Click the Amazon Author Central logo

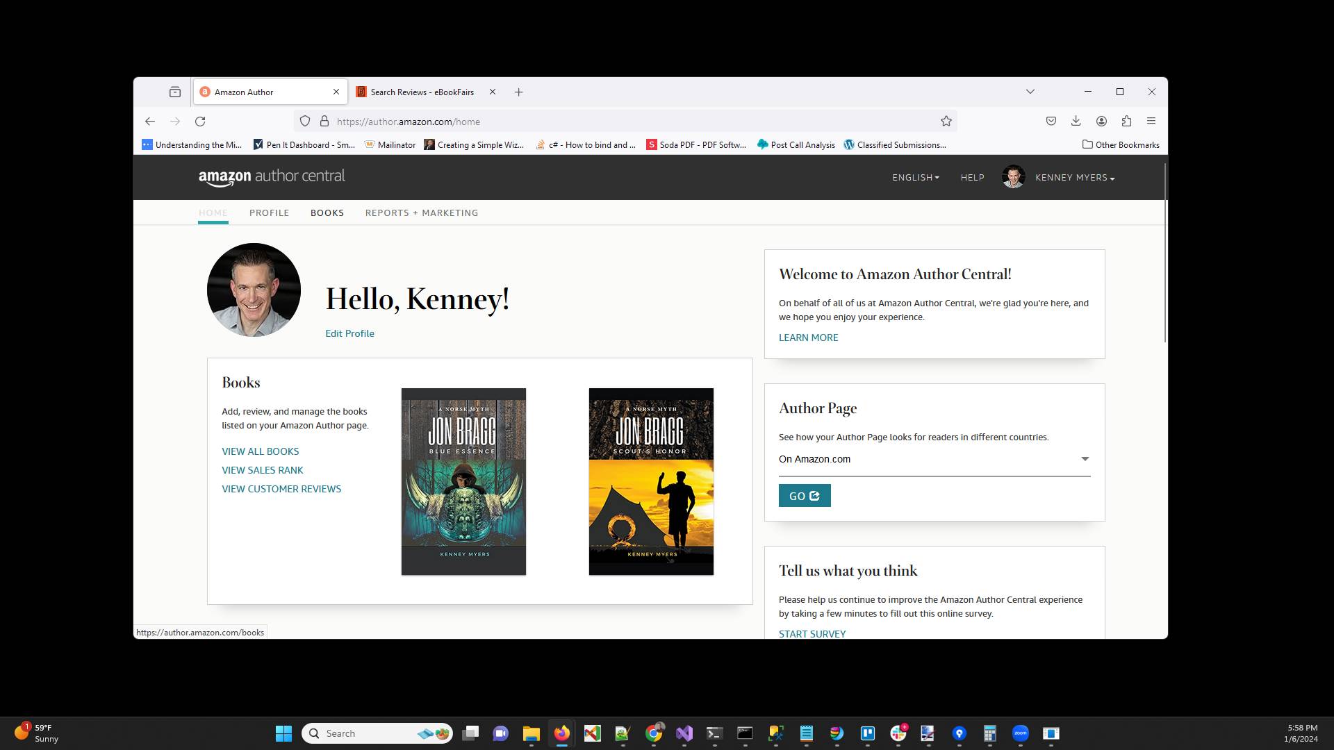(271, 177)
